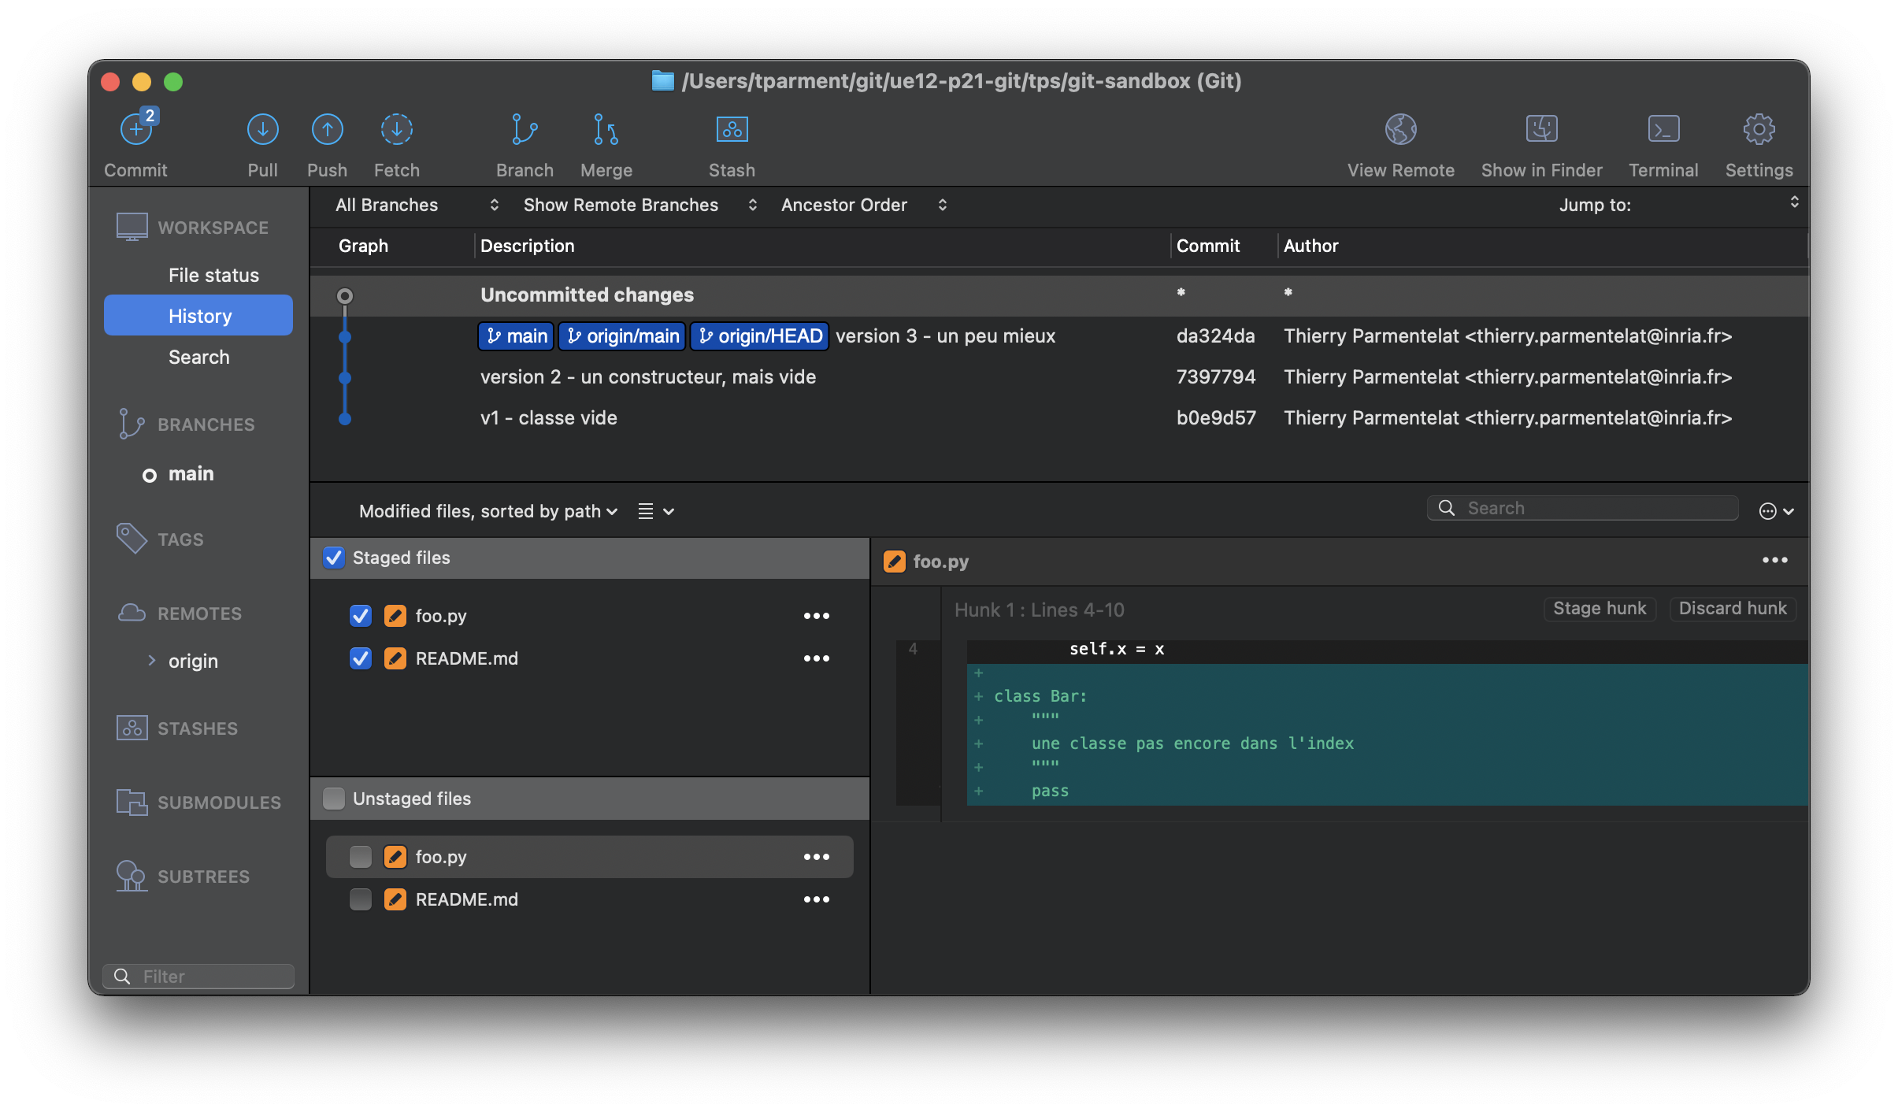This screenshot has height=1112, width=1898.
Task: Switch to the File status view
Action: pos(213,275)
